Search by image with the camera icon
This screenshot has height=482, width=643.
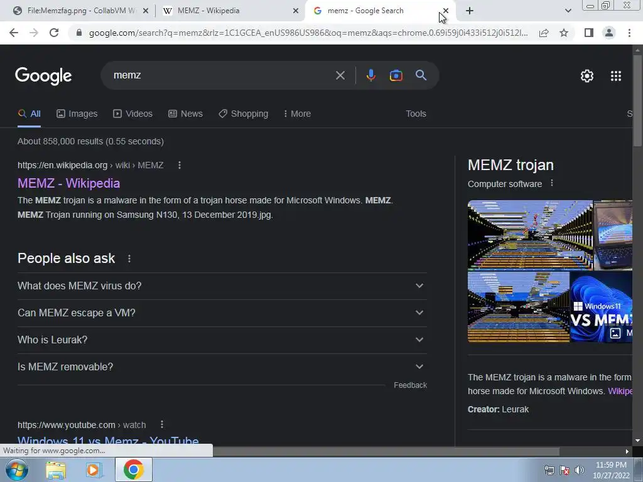point(396,75)
